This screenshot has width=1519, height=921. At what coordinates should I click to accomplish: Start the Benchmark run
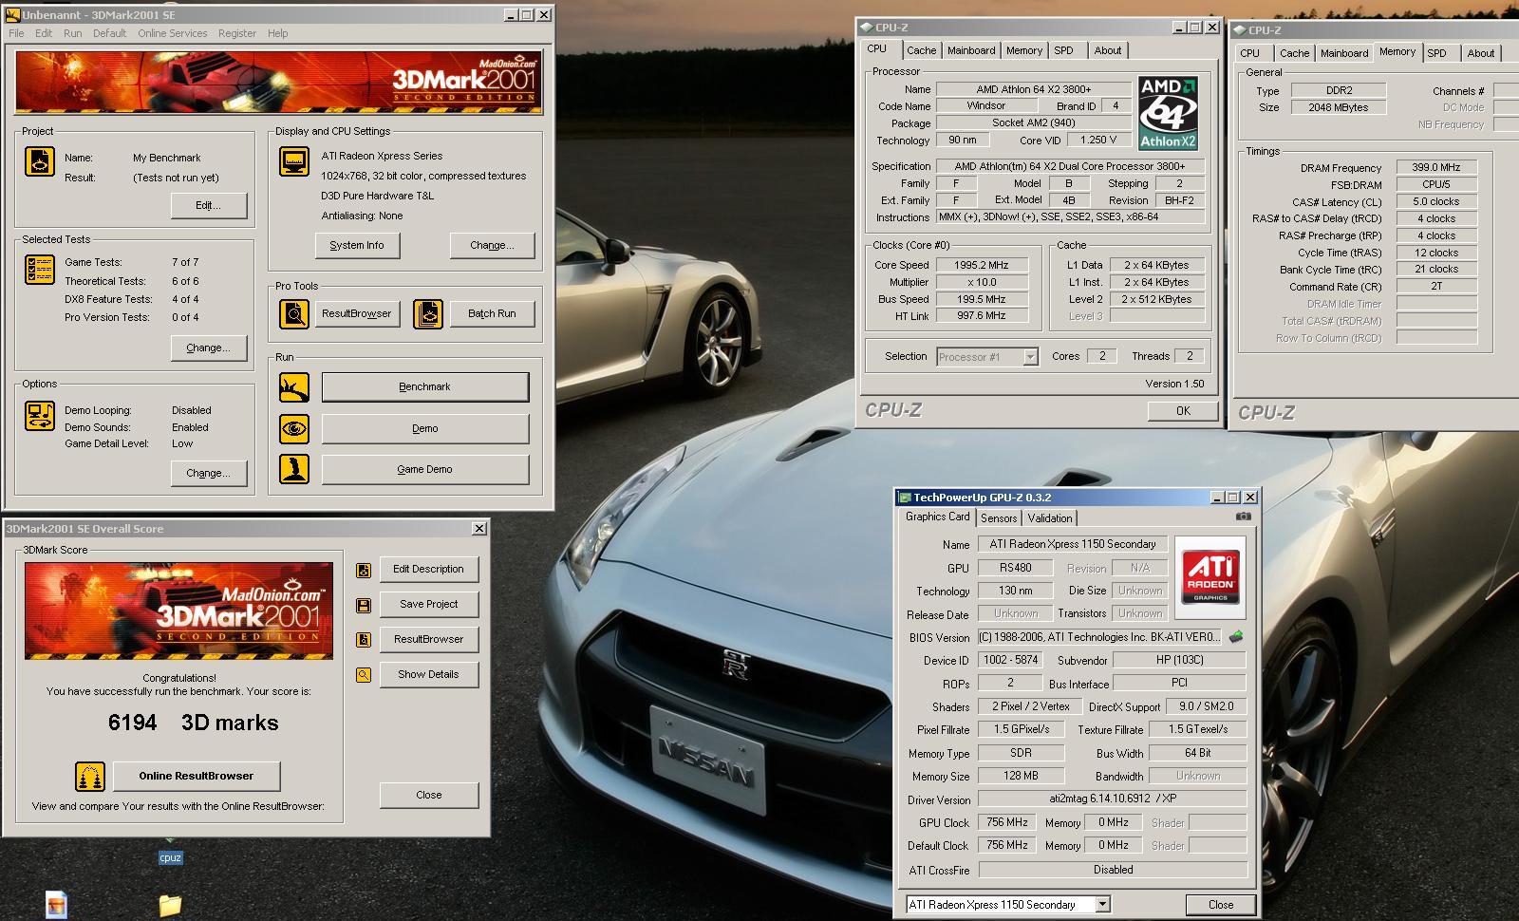(424, 387)
